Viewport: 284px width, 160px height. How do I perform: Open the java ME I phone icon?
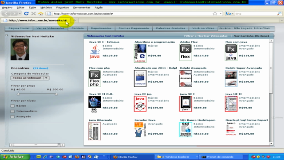point(185,104)
